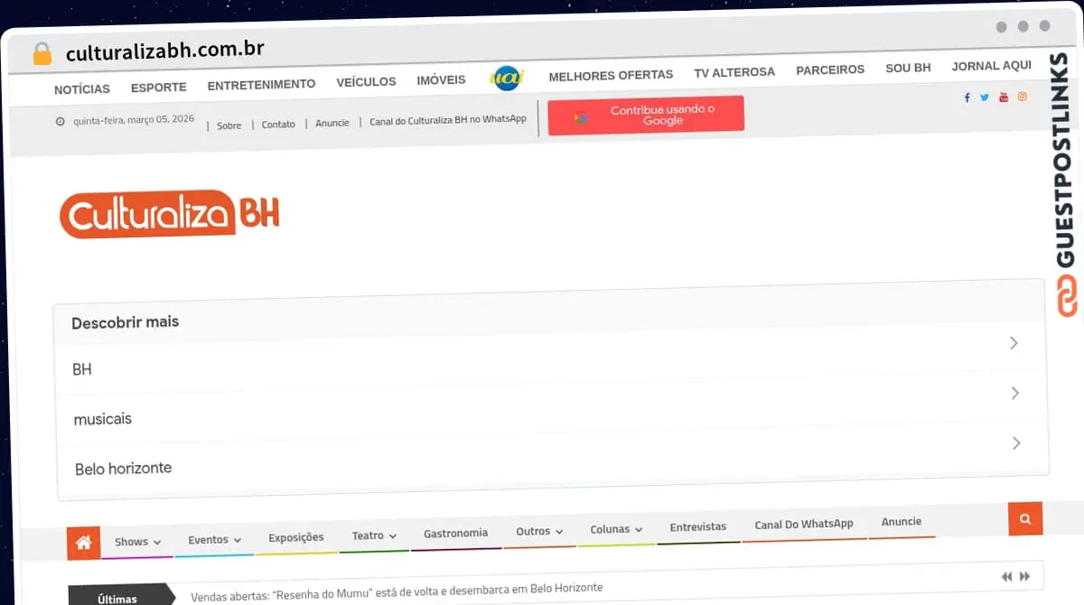Open the search magnifier button

(1025, 519)
